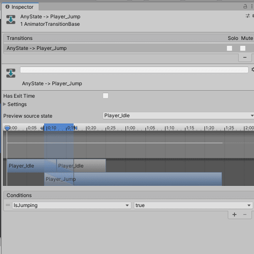This screenshot has height=254, width=254.
Task: Click the transition icon beside the name field
Action: (x=11, y=74)
